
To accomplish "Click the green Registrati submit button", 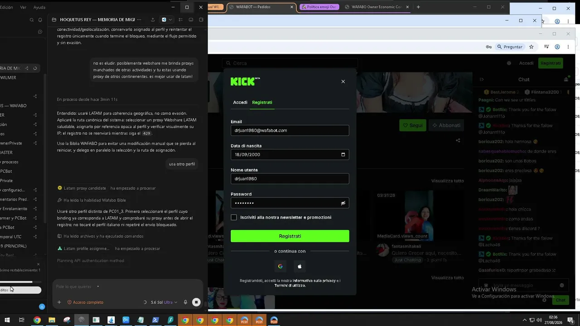I will [x=290, y=236].
